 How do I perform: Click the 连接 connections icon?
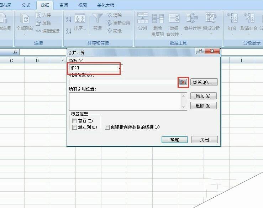pos(38,15)
